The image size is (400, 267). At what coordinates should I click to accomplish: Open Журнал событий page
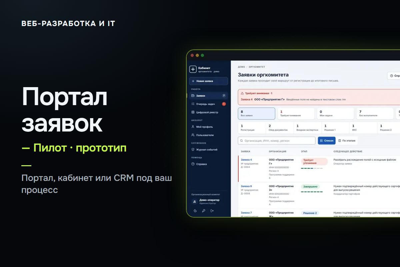[x=209, y=150]
